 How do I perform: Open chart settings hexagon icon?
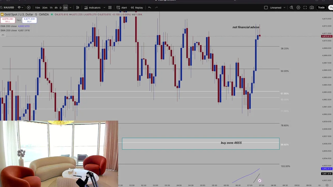click(x=298, y=8)
